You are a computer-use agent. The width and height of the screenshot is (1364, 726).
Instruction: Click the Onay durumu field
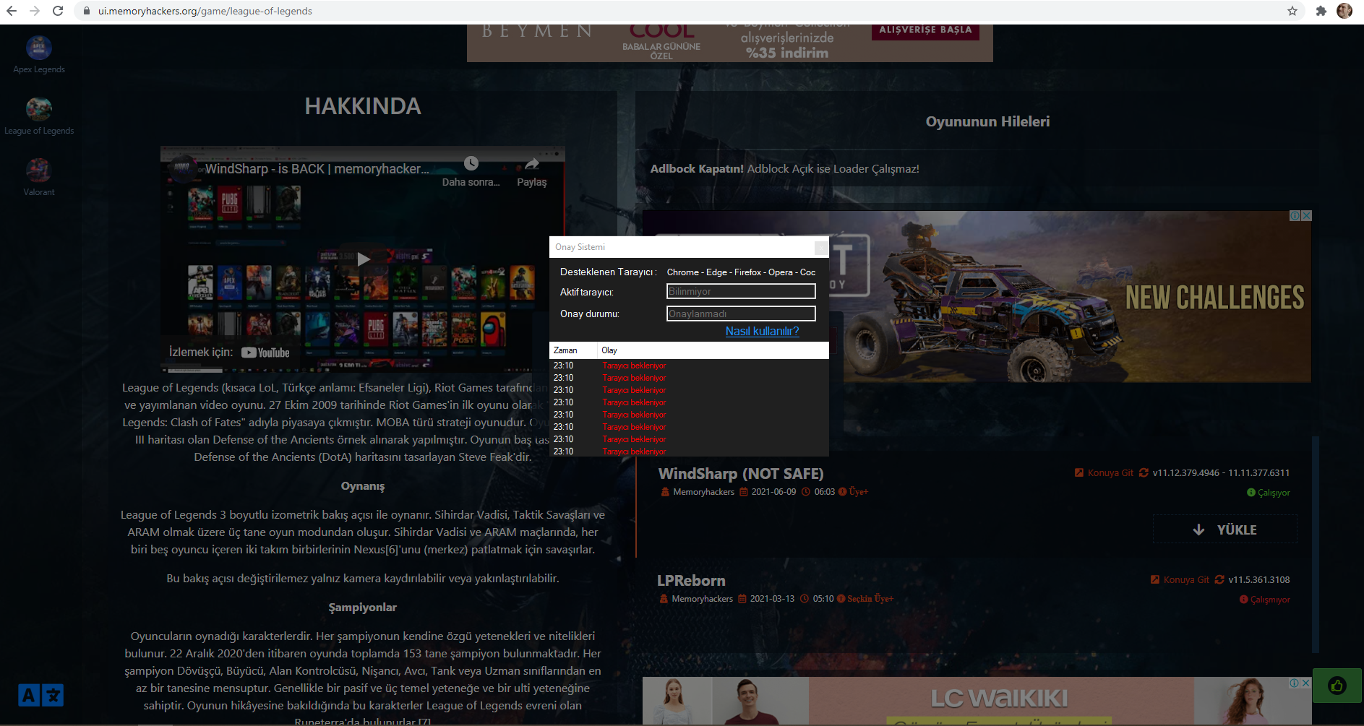click(741, 314)
